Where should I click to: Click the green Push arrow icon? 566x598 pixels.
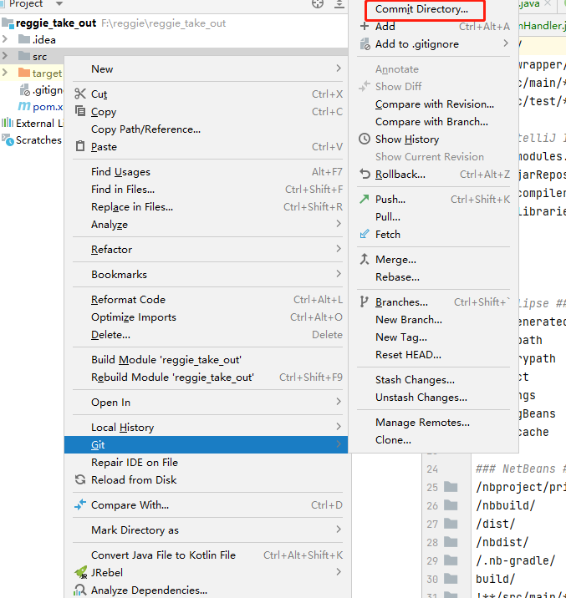pos(365,199)
